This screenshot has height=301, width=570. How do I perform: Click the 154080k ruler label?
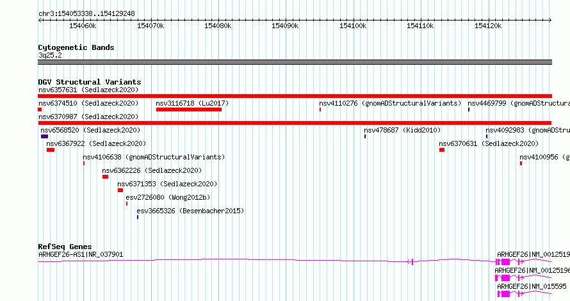coord(218,26)
